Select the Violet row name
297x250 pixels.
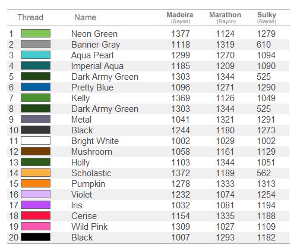tap(81, 195)
